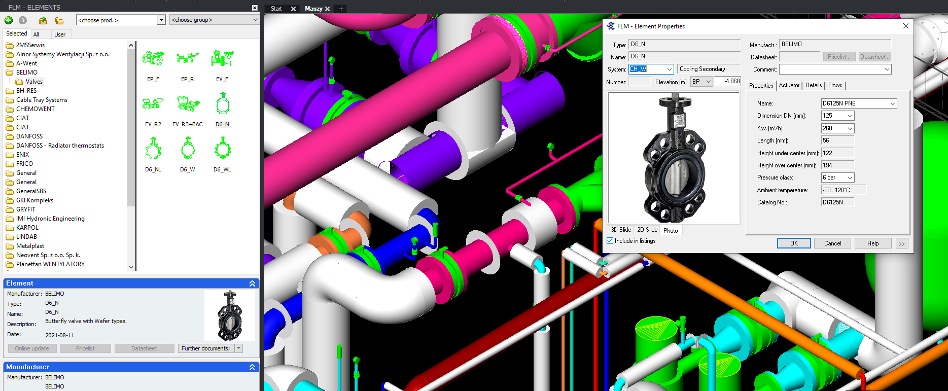Open the Pressure class dropdown
The image size is (948, 391).
click(850, 177)
